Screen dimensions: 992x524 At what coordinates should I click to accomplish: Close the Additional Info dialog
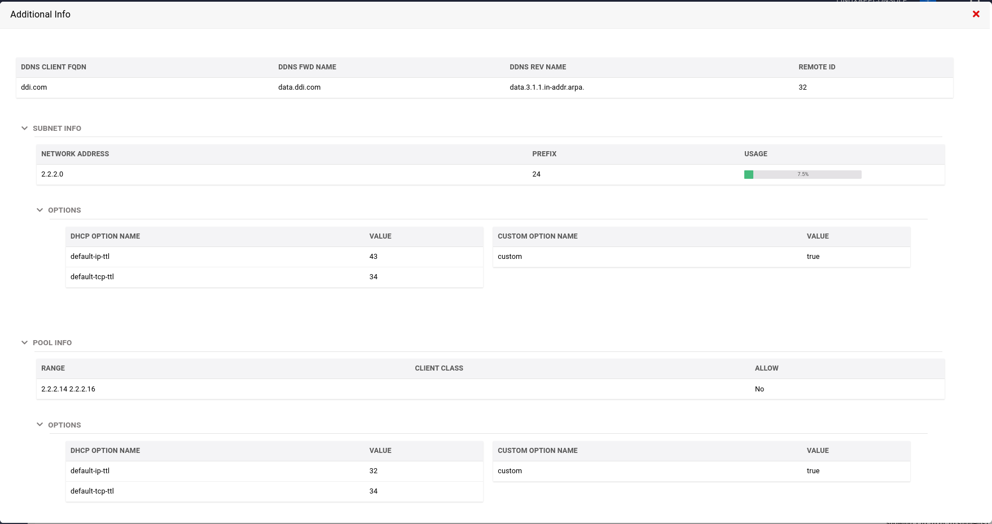976,14
